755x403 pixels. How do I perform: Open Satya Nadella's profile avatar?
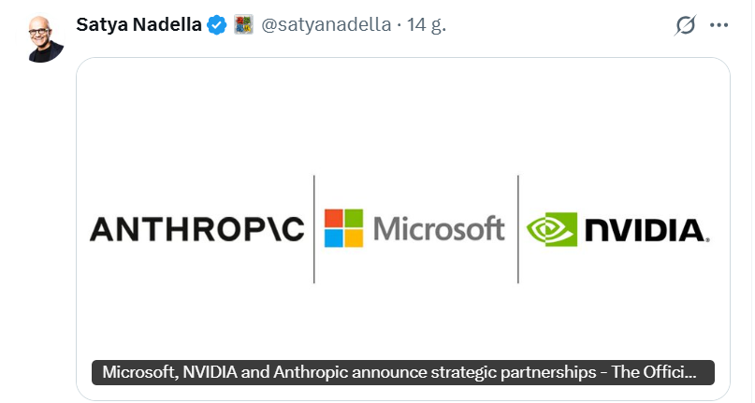click(x=45, y=38)
